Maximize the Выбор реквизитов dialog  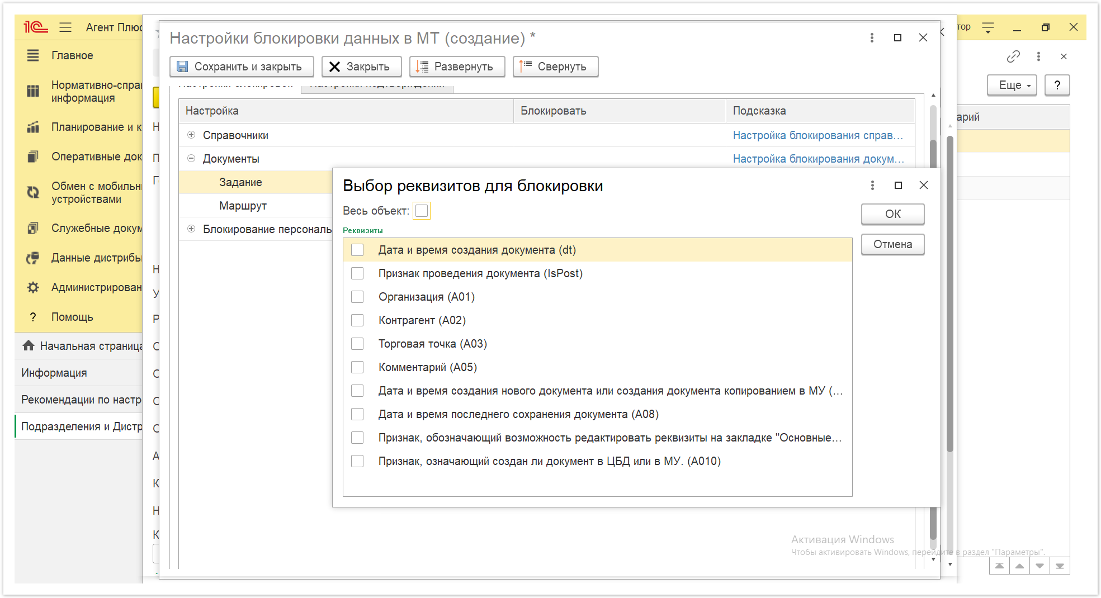(898, 185)
